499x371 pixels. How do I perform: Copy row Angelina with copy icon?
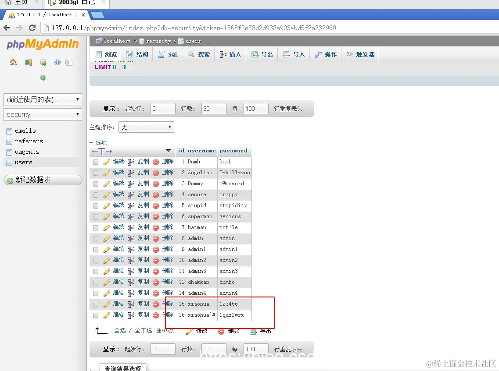131,173
